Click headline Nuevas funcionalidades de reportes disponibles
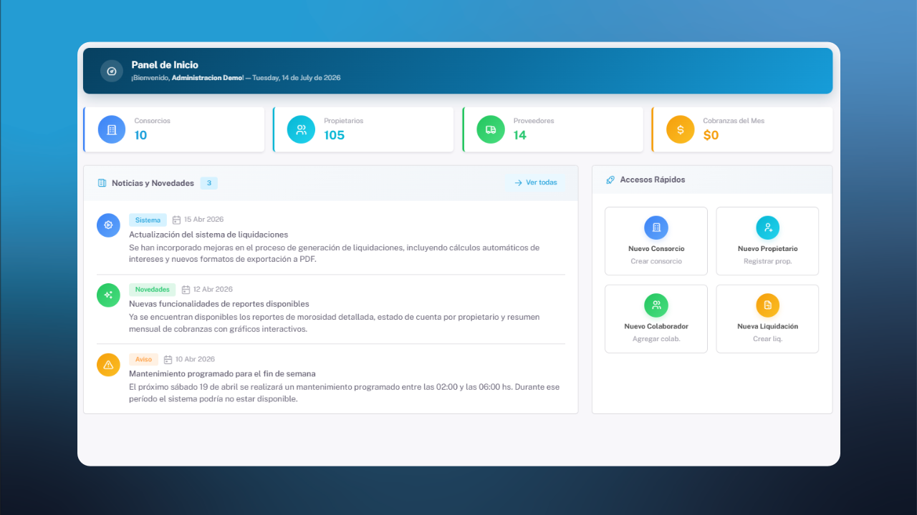The image size is (917, 515). coord(219,304)
